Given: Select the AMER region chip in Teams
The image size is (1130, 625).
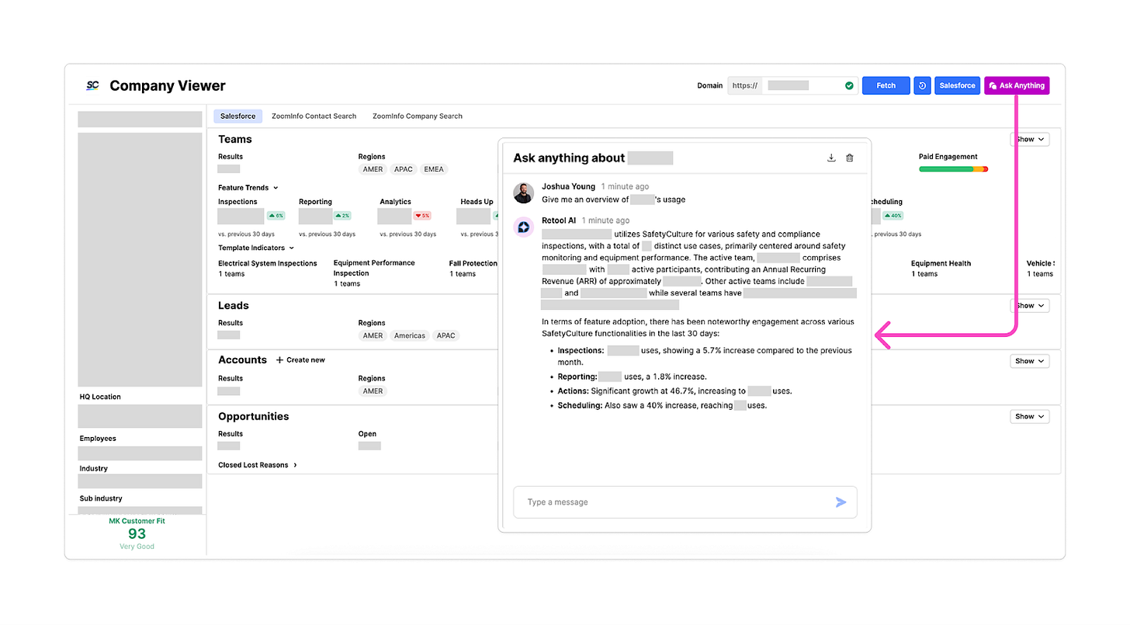Looking at the screenshot, I should tap(373, 169).
